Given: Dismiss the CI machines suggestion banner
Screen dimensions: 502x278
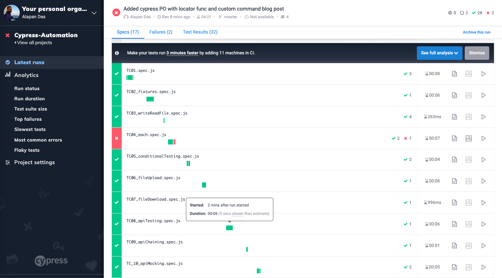Looking at the screenshot, I should point(477,53).
